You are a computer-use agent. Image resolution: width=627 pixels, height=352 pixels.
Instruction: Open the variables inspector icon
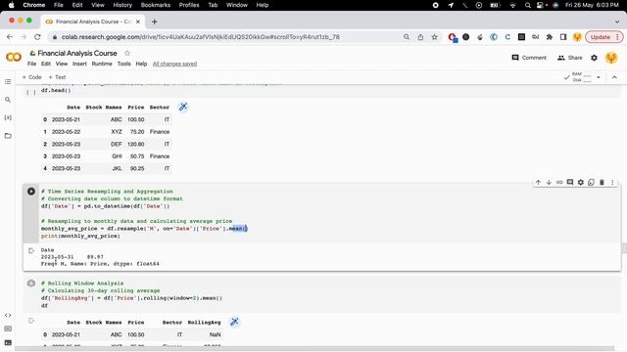point(8,117)
